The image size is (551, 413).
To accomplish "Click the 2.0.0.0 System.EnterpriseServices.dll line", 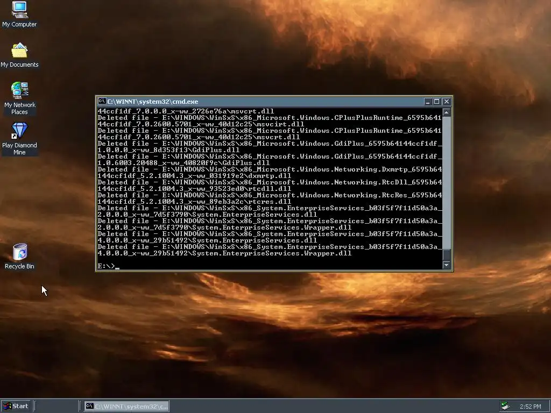I will pyautogui.click(x=207, y=215).
